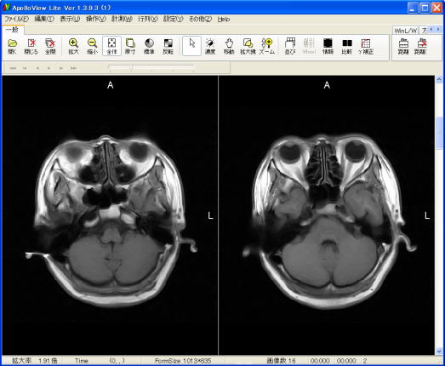
Task: Select the hand move tool
Action: click(229, 46)
